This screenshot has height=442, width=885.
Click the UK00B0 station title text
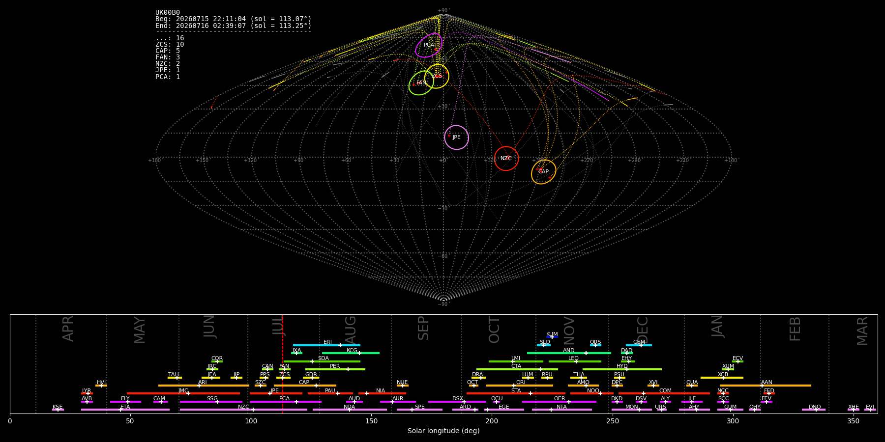pyautogui.click(x=168, y=13)
